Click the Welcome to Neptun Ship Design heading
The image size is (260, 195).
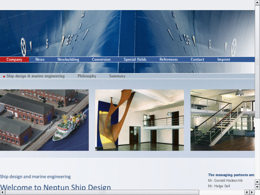(x=55, y=187)
